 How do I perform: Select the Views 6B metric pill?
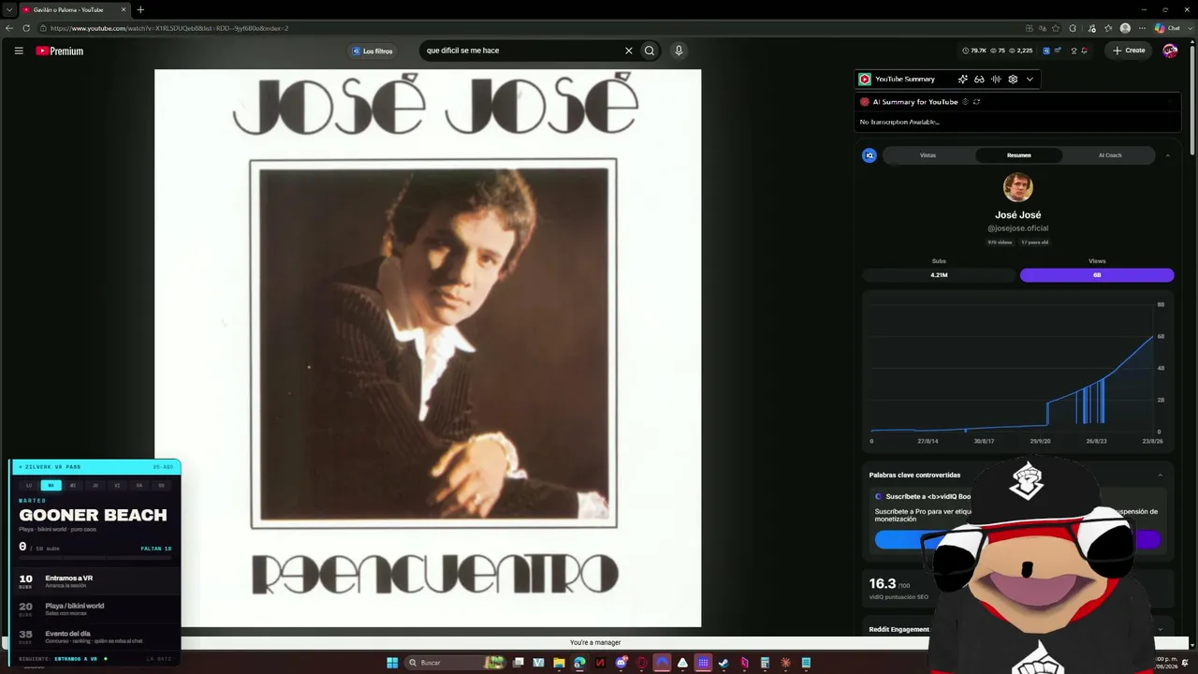[x=1097, y=275]
